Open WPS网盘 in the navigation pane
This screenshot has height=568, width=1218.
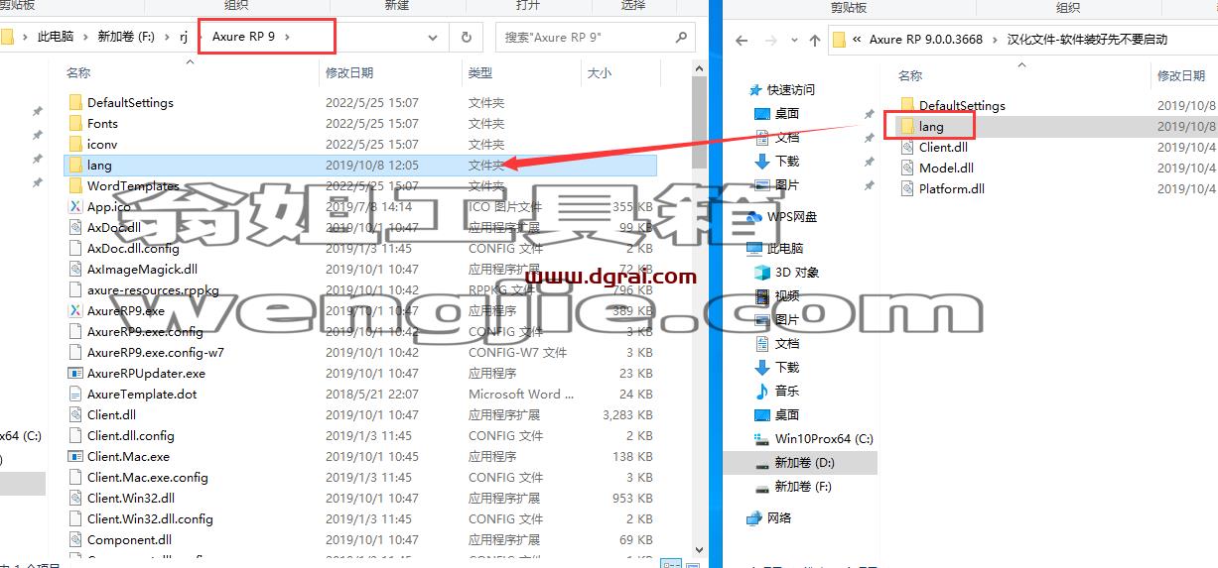(x=792, y=216)
